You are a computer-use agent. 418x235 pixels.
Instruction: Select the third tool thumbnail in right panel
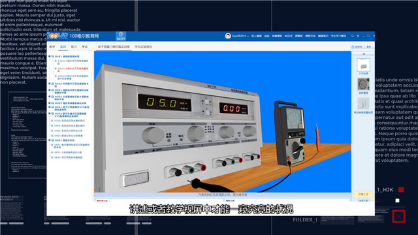click(363, 104)
